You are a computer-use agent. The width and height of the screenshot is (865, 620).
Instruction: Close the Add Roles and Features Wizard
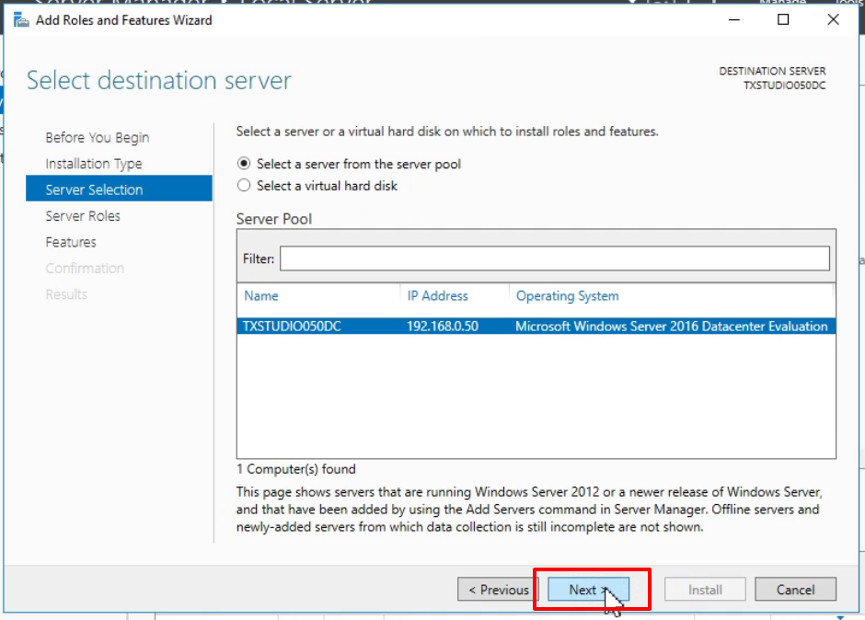pyautogui.click(x=833, y=20)
